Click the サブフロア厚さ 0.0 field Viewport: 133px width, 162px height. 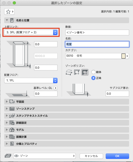[x=117, y=94]
